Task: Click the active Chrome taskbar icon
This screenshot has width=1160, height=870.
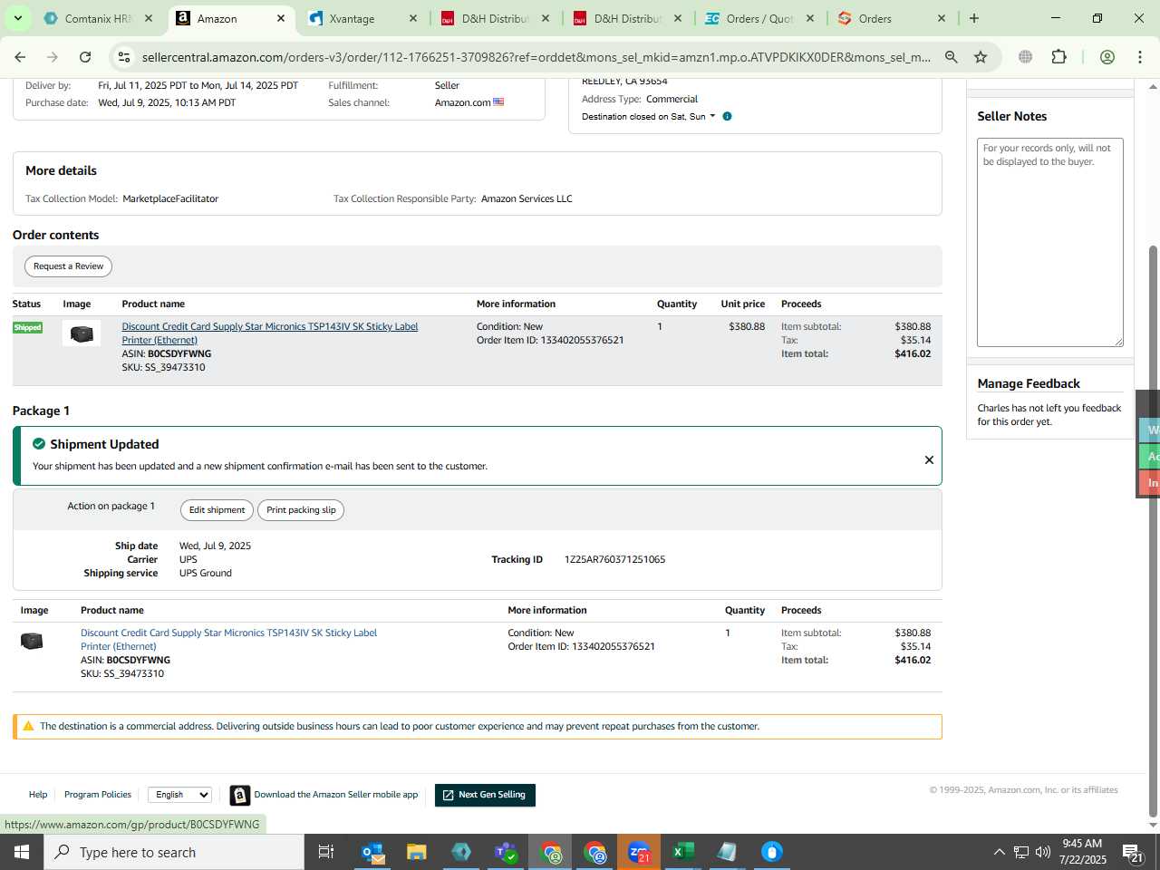Action: click(x=550, y=852)
